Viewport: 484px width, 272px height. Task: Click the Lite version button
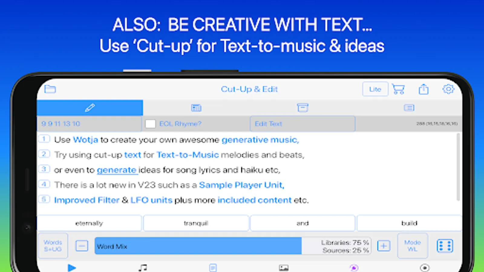[375, 89]
